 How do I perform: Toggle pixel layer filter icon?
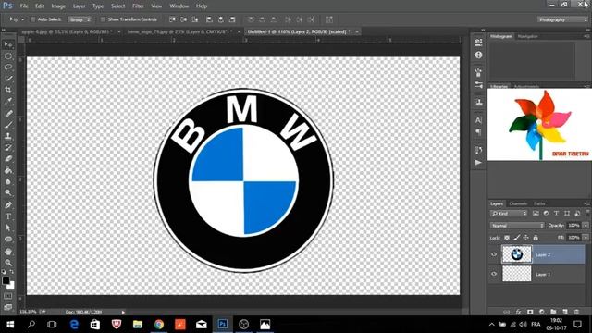tap(536, 214)
